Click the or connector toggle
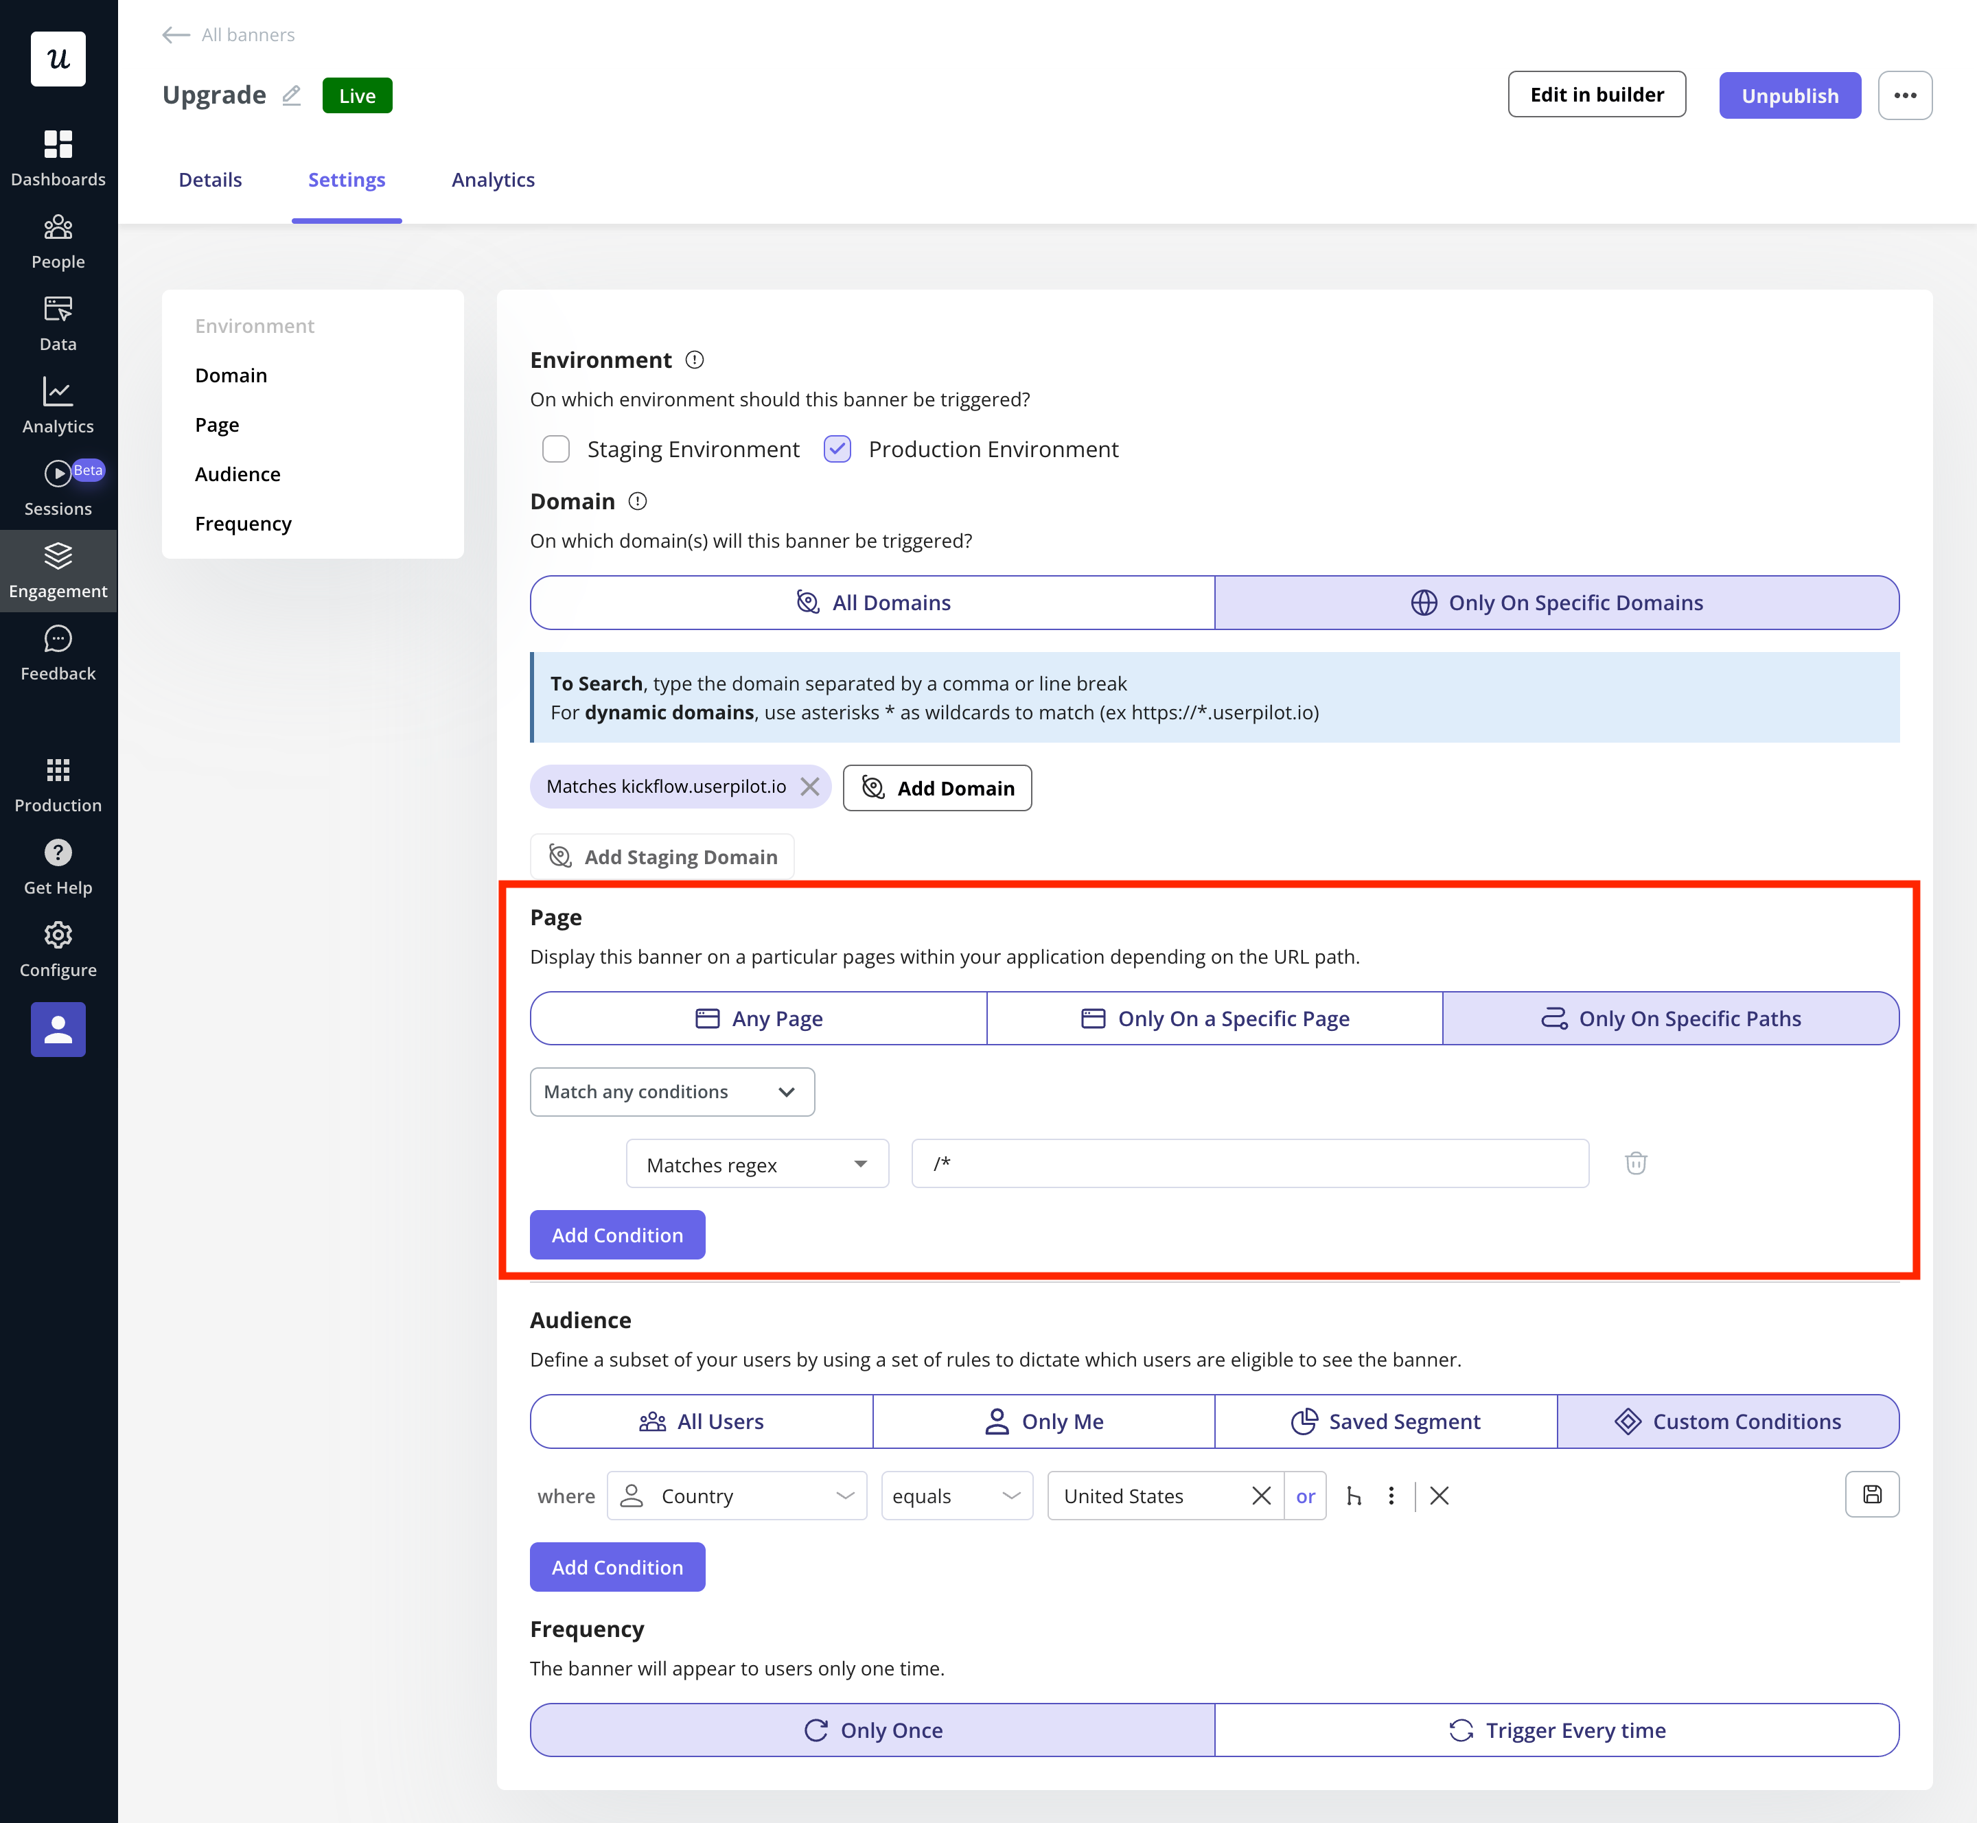This screenshot has height=1823, width=1977. pos(1305,1496)
